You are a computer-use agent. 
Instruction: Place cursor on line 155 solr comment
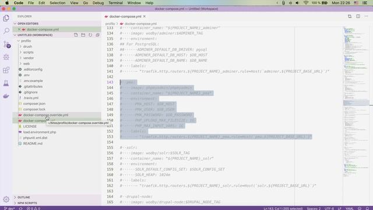tap(128, 148)
